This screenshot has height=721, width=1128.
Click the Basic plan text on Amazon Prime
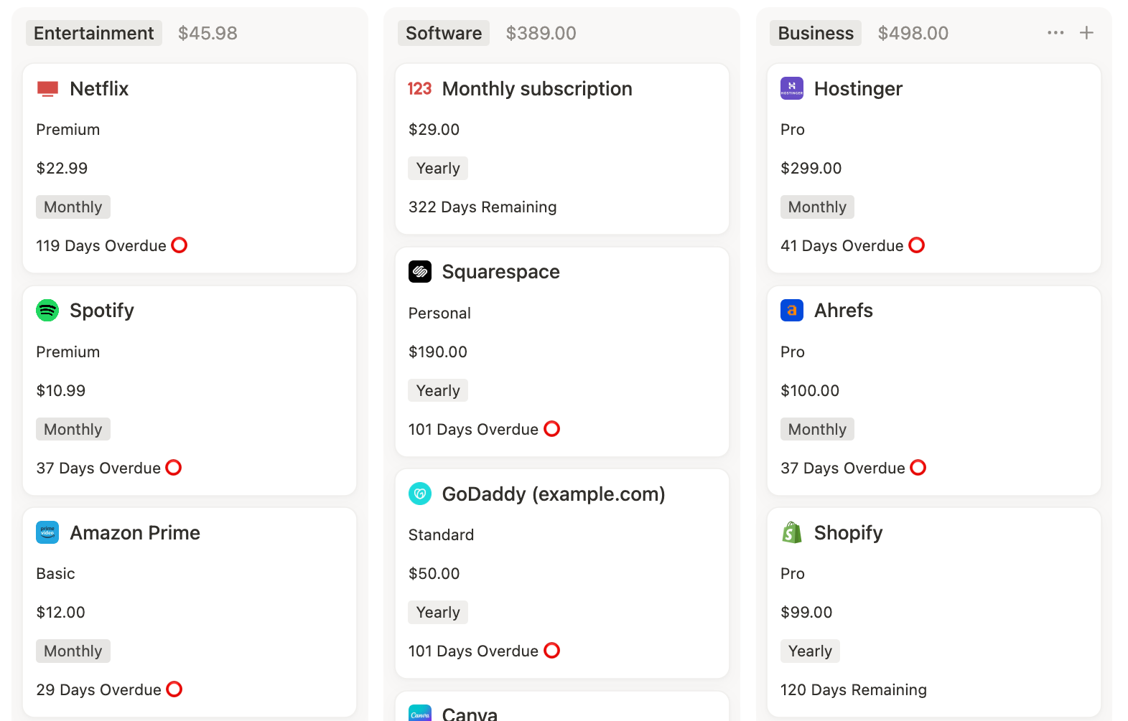tap(55, 574)
